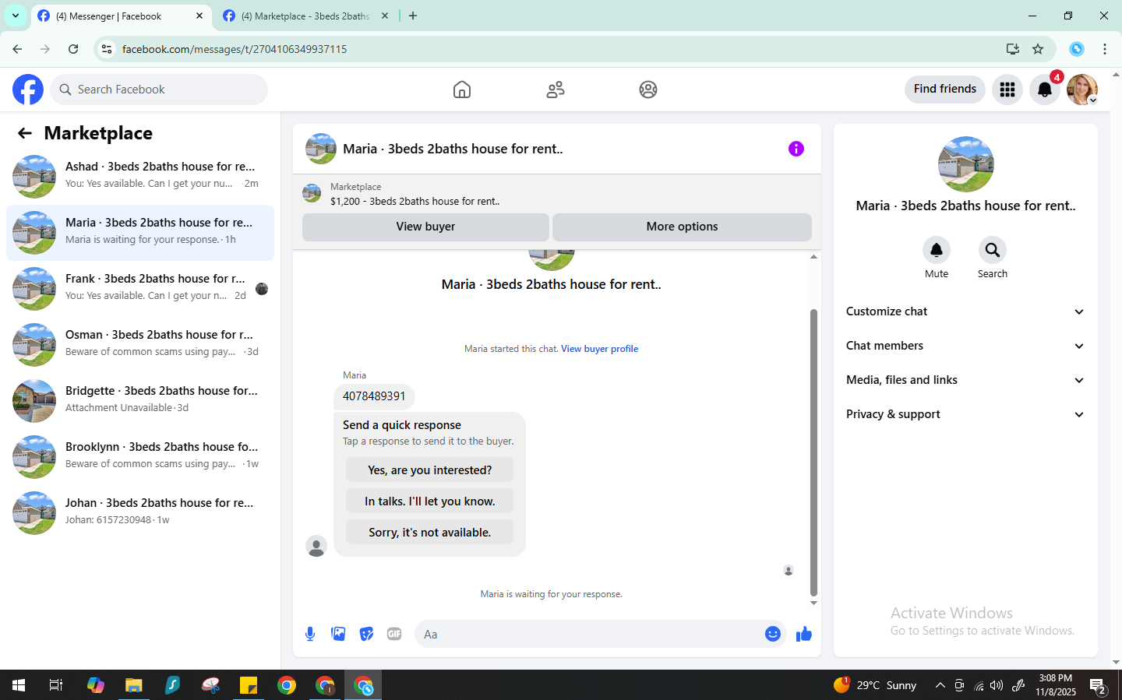
Task: Bookmark this page with the star icon
Action: click(1038, 49)
